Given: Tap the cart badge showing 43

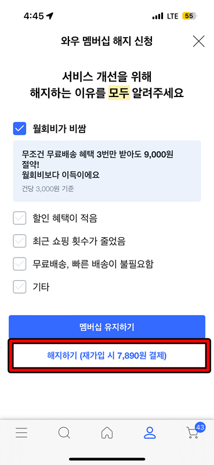Looking at the screenshot, I should coord(200,428).
